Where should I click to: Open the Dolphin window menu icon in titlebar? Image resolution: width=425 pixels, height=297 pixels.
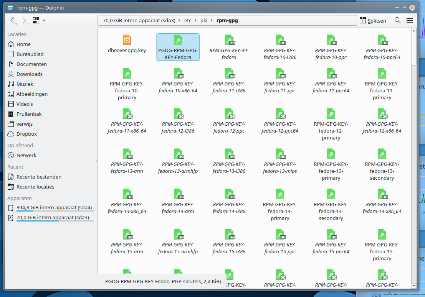(x=10, y=8)
